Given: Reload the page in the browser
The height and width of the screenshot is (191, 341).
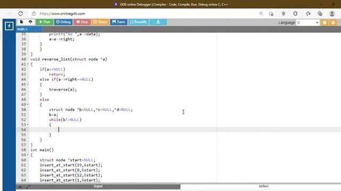Looking at the screenshot, I should (20, 13).
